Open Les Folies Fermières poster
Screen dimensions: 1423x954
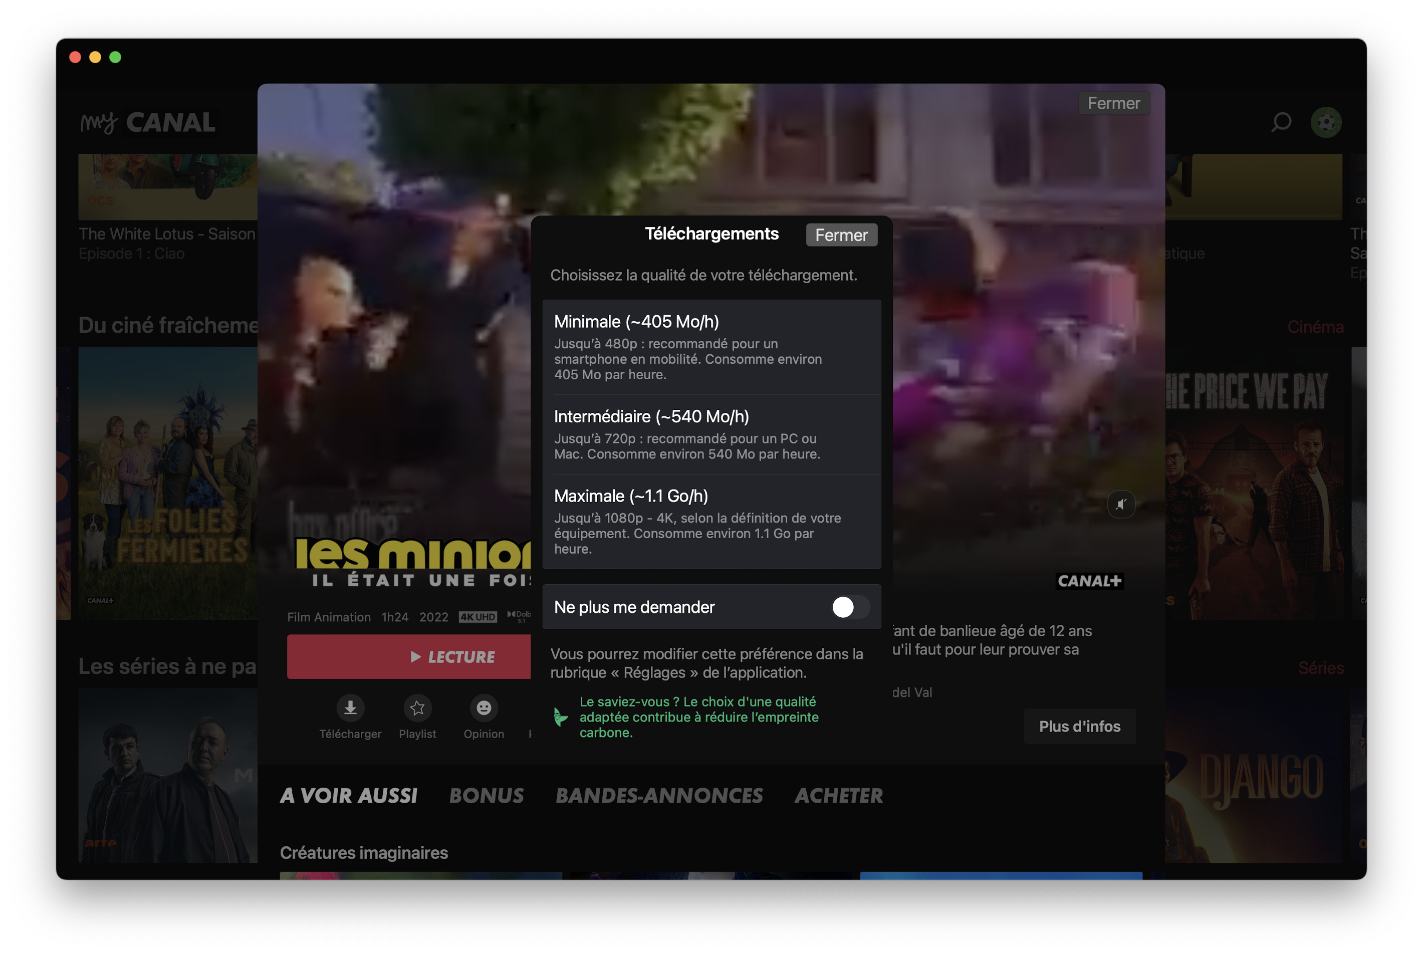click(x=168, y=483)
